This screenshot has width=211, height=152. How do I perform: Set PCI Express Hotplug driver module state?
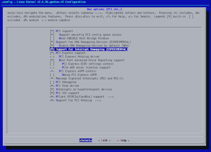pos(52,57)
